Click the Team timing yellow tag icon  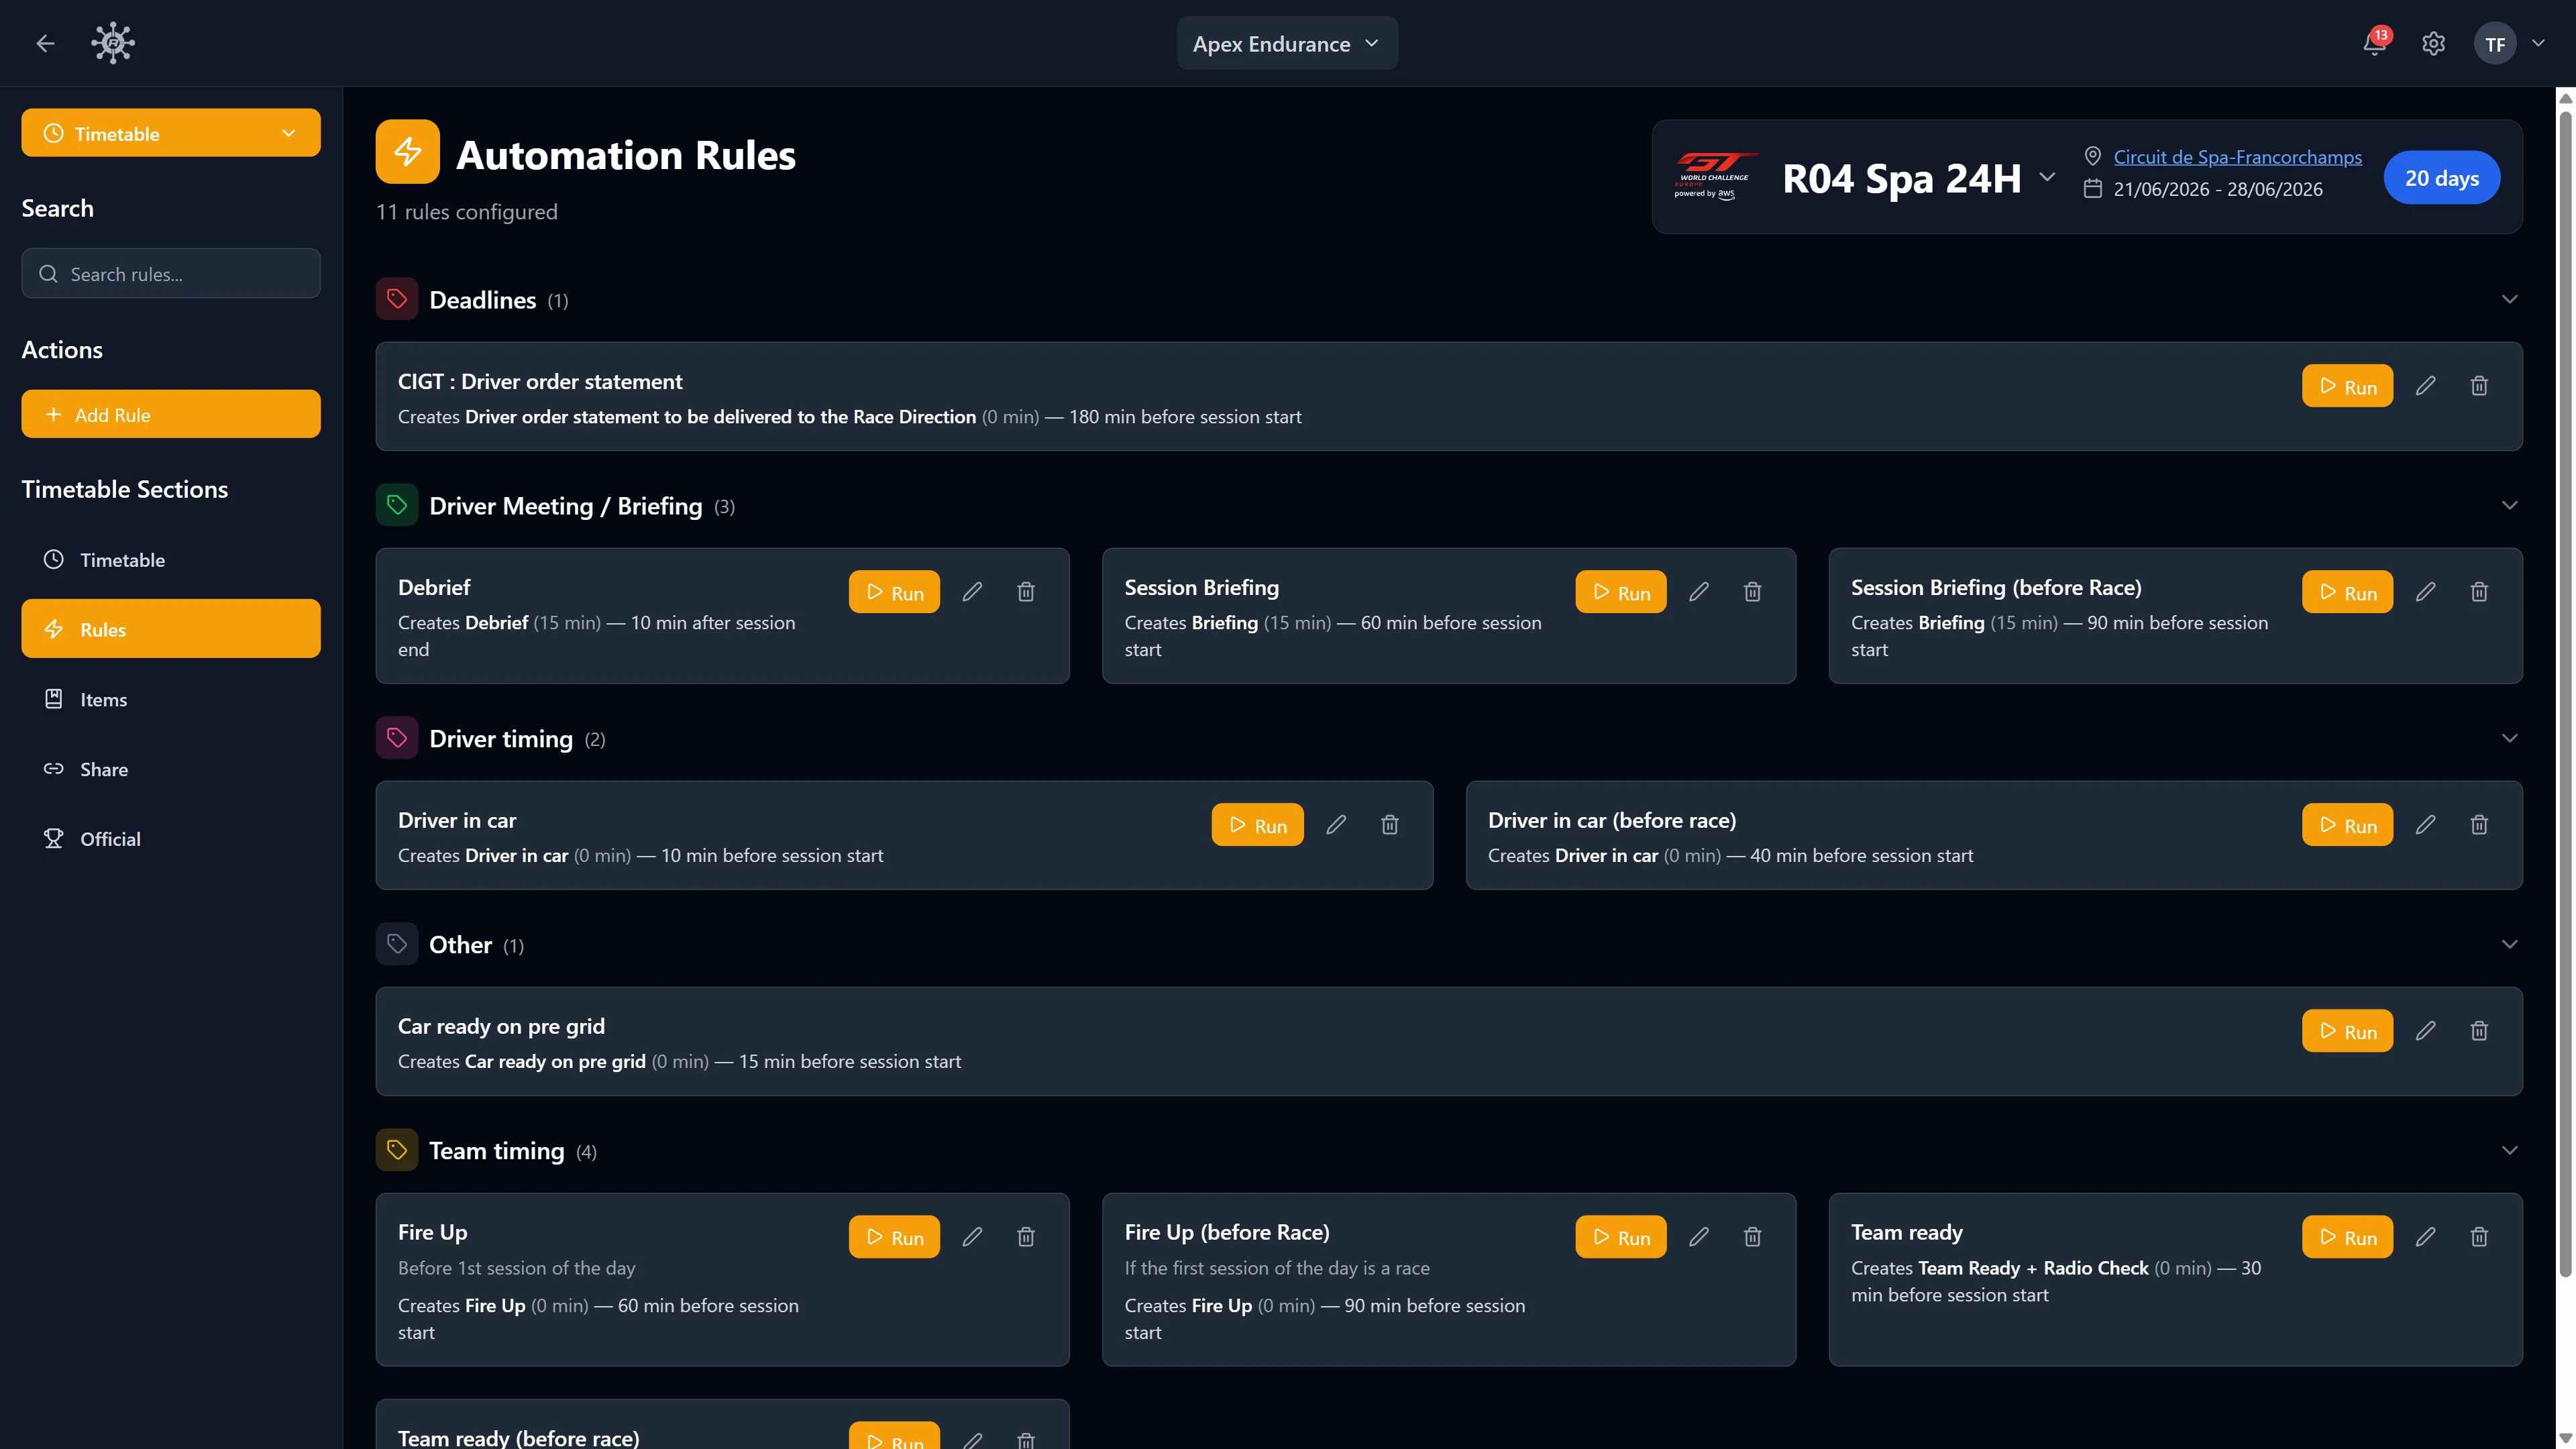397,1150
